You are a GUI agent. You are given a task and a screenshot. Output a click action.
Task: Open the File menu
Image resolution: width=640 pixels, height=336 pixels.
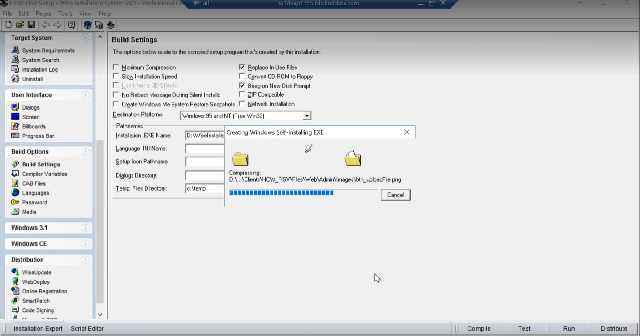tap(7, 13)
